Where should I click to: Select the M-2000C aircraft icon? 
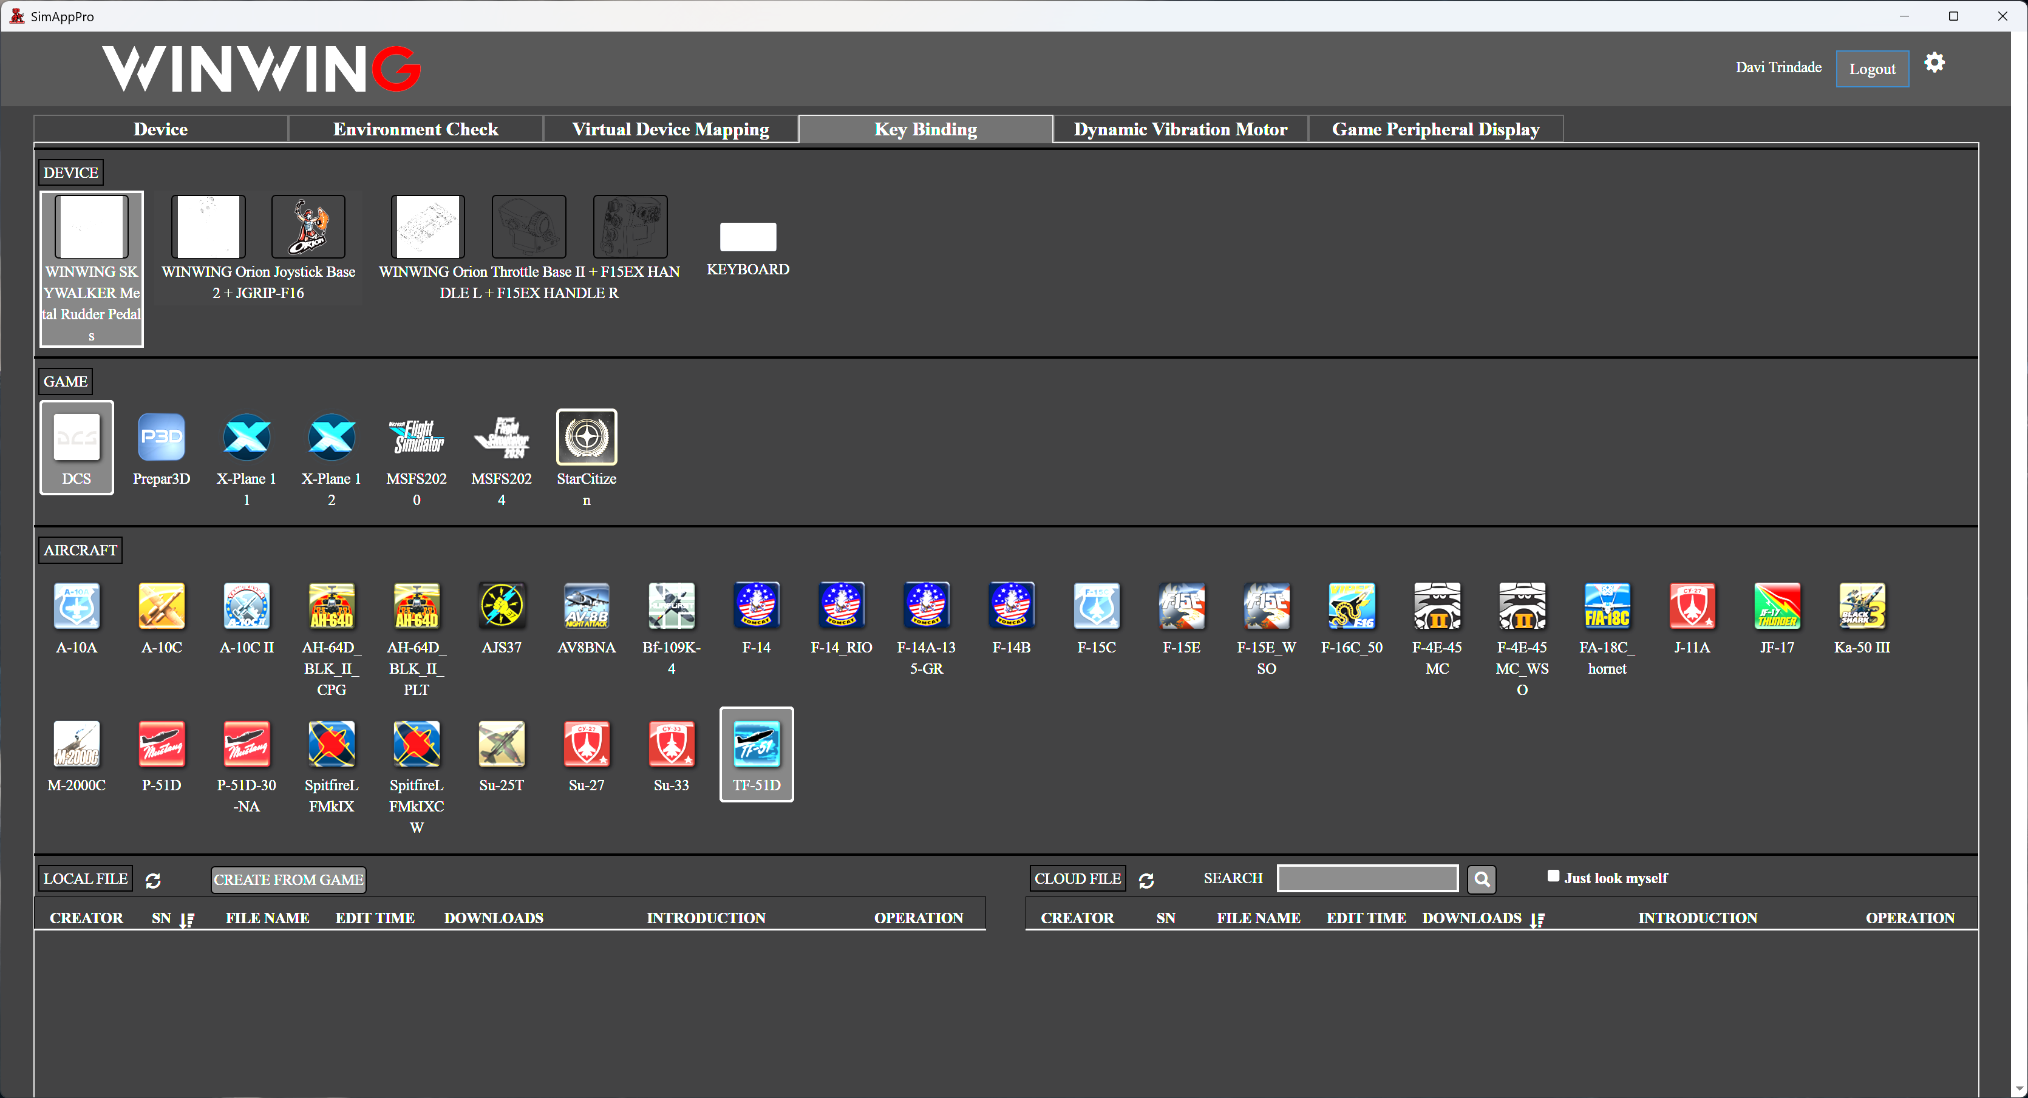(77, 744)
